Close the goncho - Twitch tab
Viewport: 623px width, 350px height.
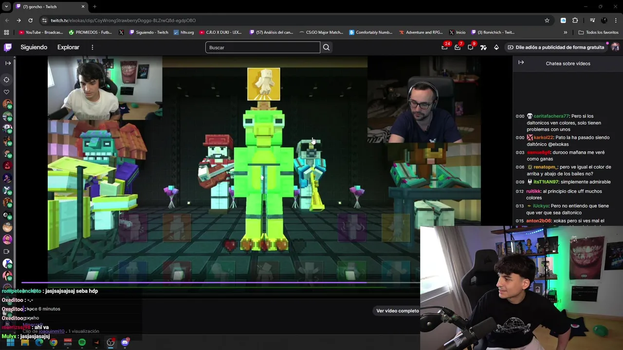pyautogui.click(x=83, y=7)
